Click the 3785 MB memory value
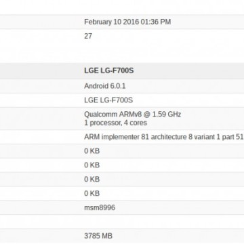Image resolution: width=244 pixels, height=244 pixels. coord(98,236)
